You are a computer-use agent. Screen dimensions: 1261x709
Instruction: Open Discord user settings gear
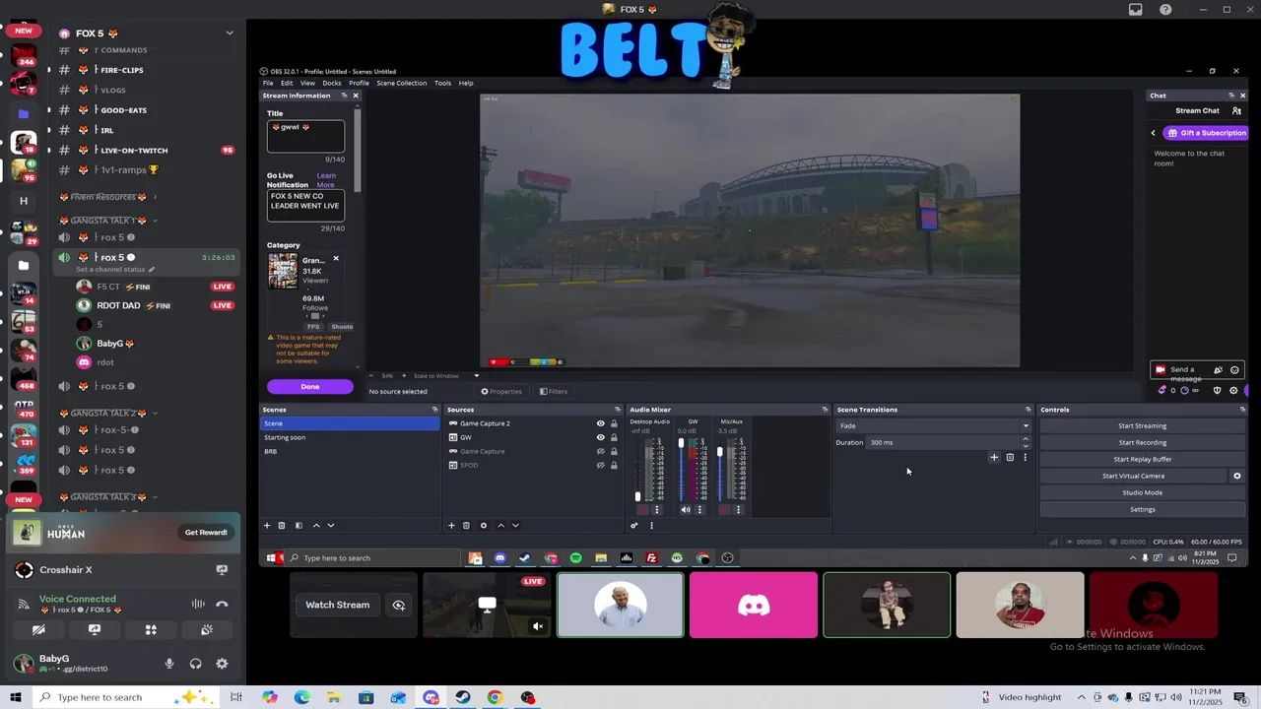click(x=222, y=664)
